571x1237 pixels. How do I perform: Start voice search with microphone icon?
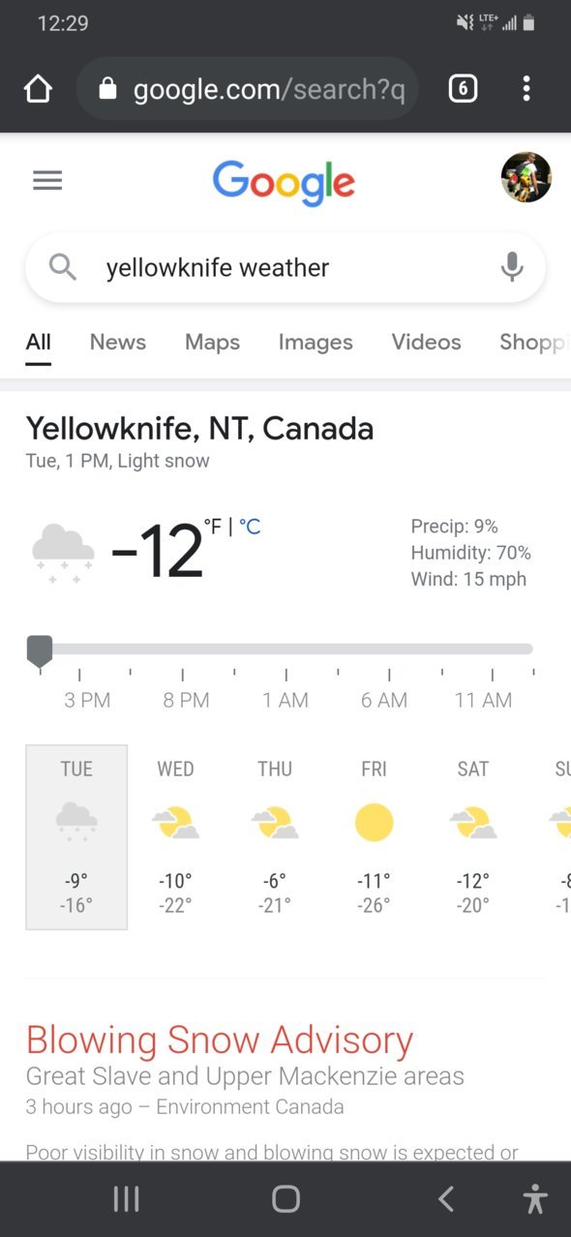click(x=512, y=267)
